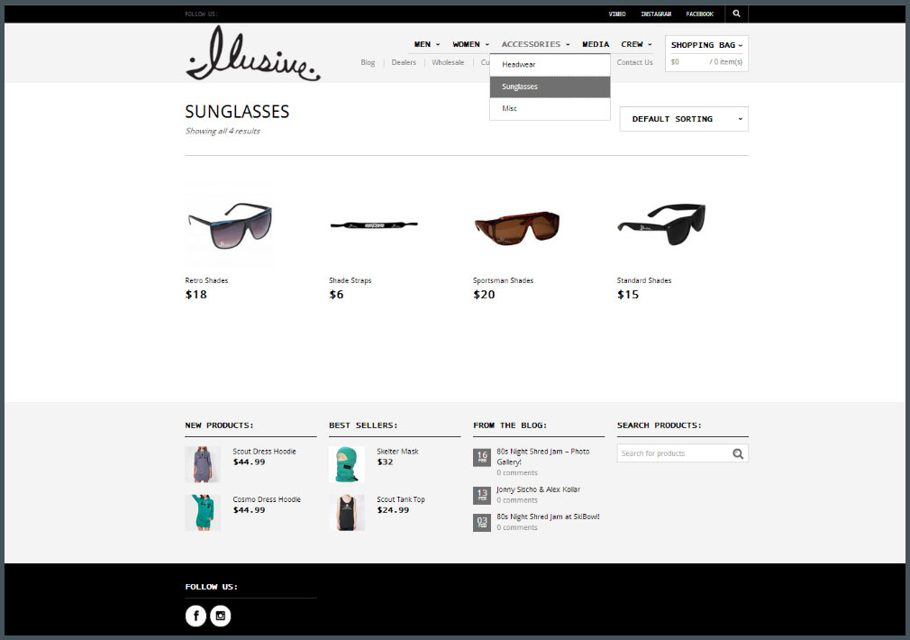
Task: Open the Standard Shades product title
Action: click(643, 280)
